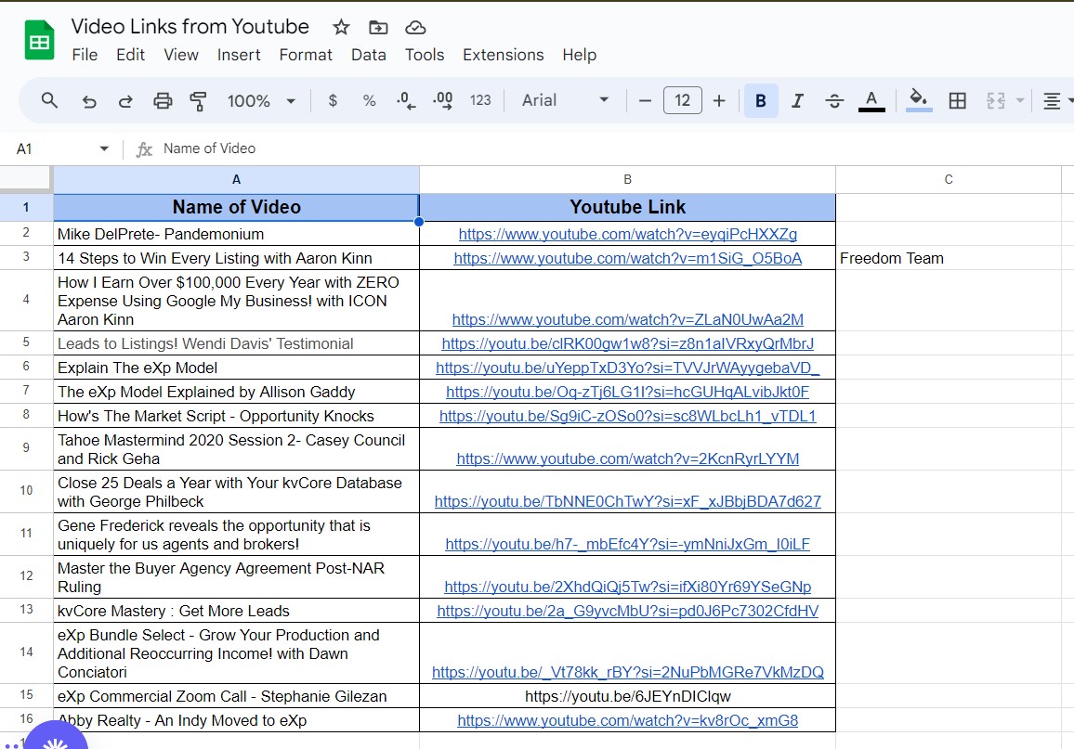Screen dimensions: 1074x749
Task: Increase font size with plus button
Action: click(x=718, y=101)
